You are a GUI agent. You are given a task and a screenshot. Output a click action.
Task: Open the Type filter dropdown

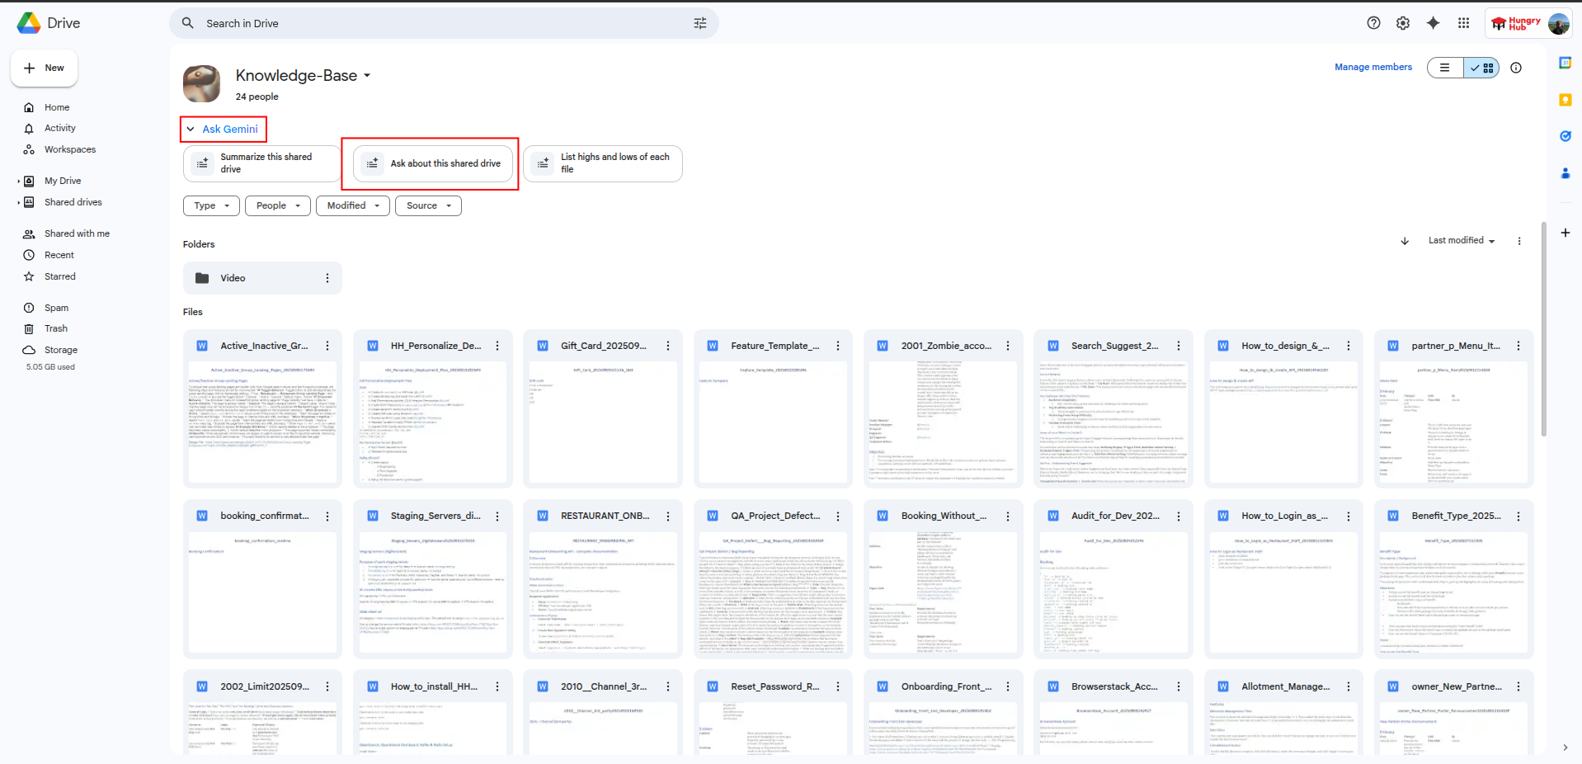(x=211, y=205)
